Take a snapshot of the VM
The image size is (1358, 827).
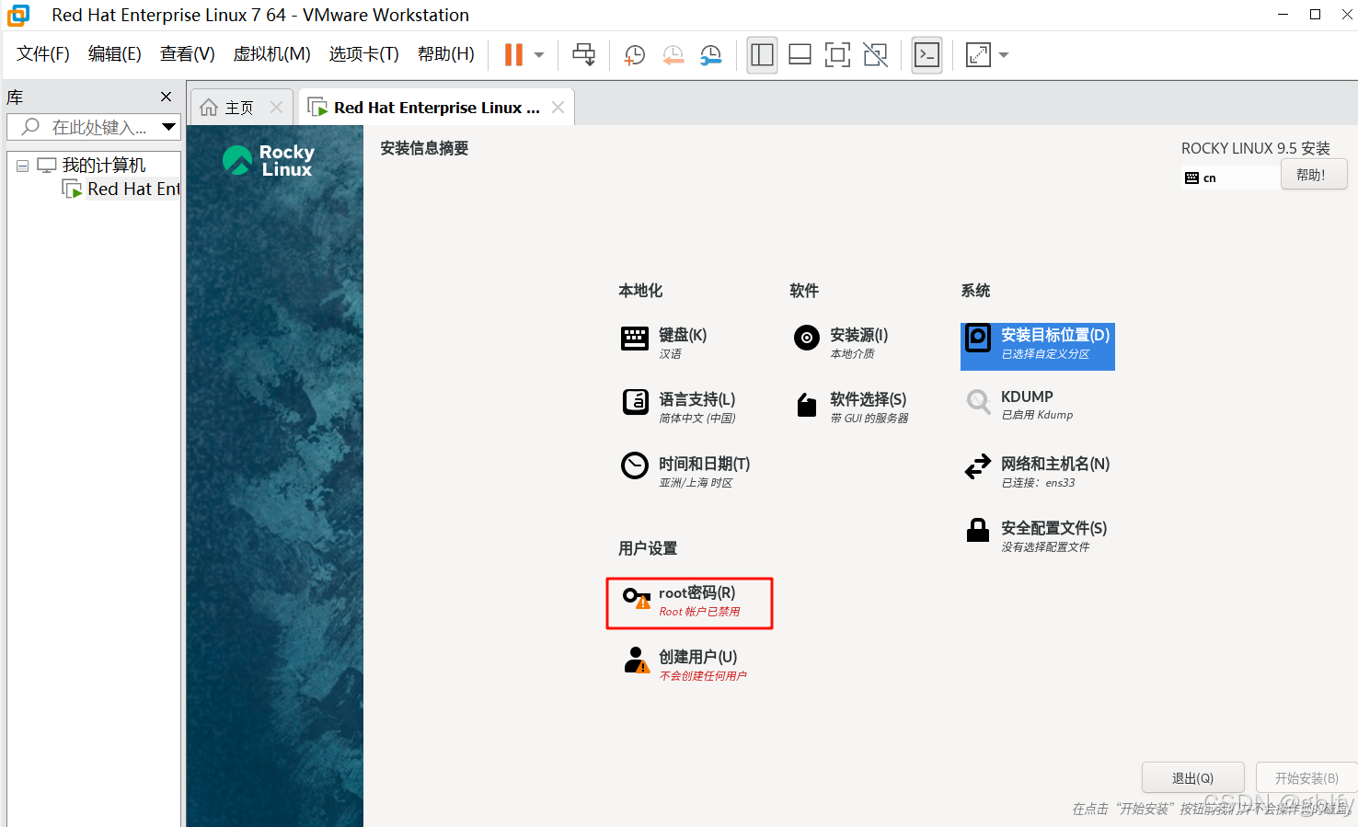634,55
